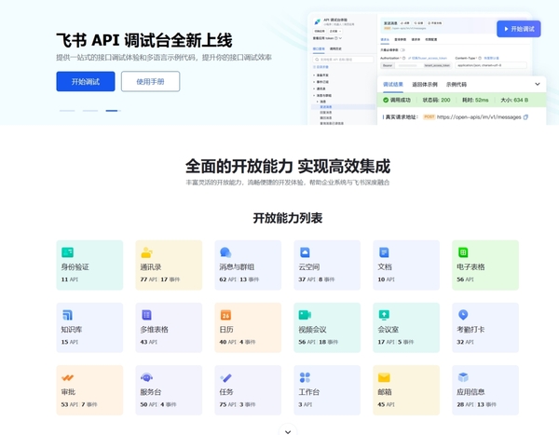Screen dimensions: 559x435
Task: Click the 身份验证 card icon
Action: point(67,252)
